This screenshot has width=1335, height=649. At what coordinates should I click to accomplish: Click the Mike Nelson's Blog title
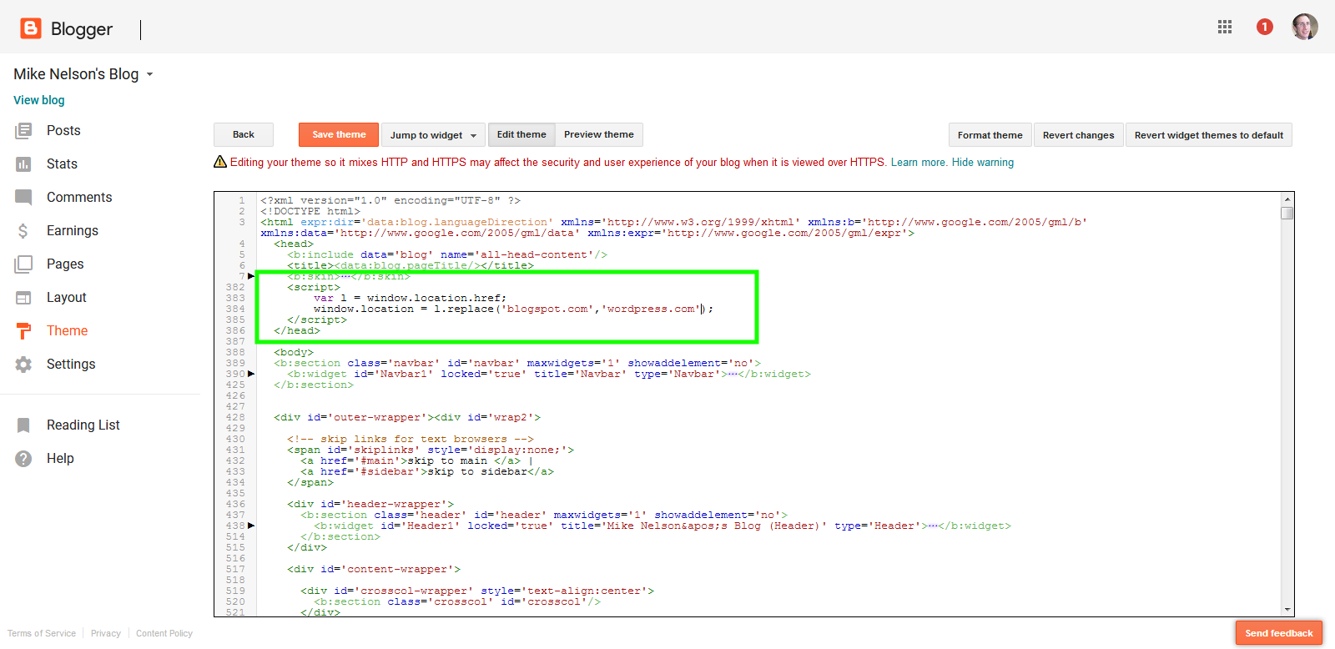76,74
